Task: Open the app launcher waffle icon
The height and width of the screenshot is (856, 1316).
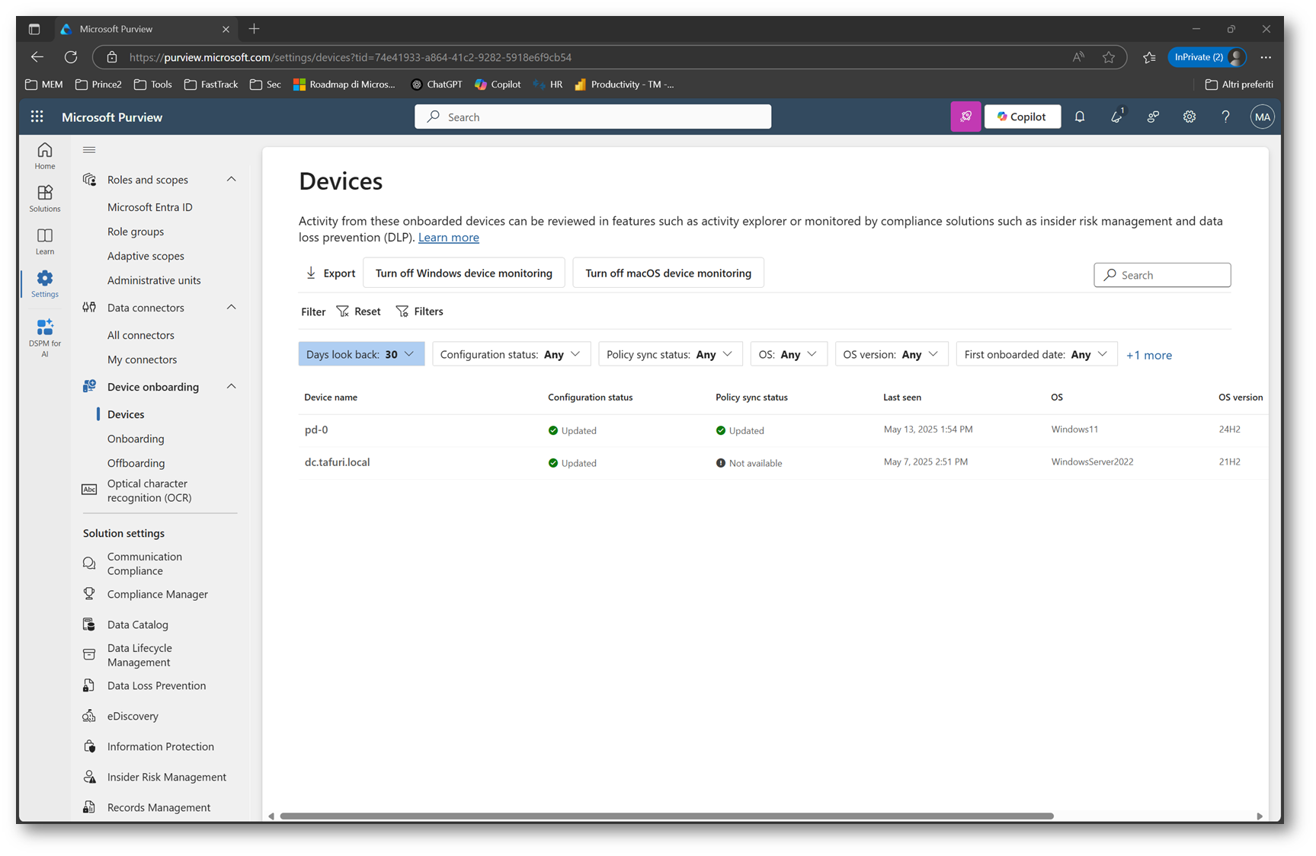Action: [x=37, y=117]
